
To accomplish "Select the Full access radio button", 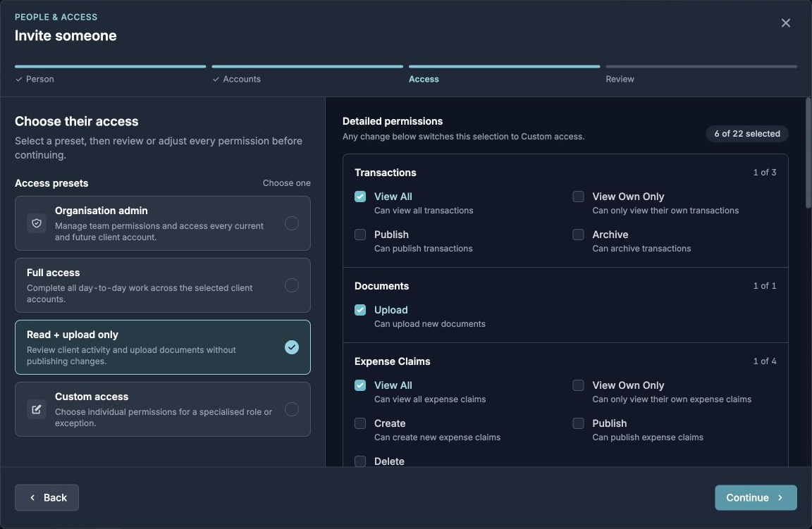I will pyautogui.click(x=292, y=285).
